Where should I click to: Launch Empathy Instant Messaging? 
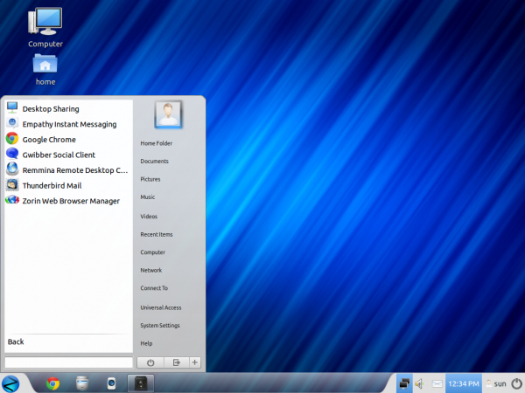[x=68, y=124]
